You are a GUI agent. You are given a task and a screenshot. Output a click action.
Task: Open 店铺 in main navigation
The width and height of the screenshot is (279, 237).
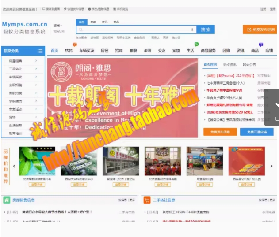[269, 51]
